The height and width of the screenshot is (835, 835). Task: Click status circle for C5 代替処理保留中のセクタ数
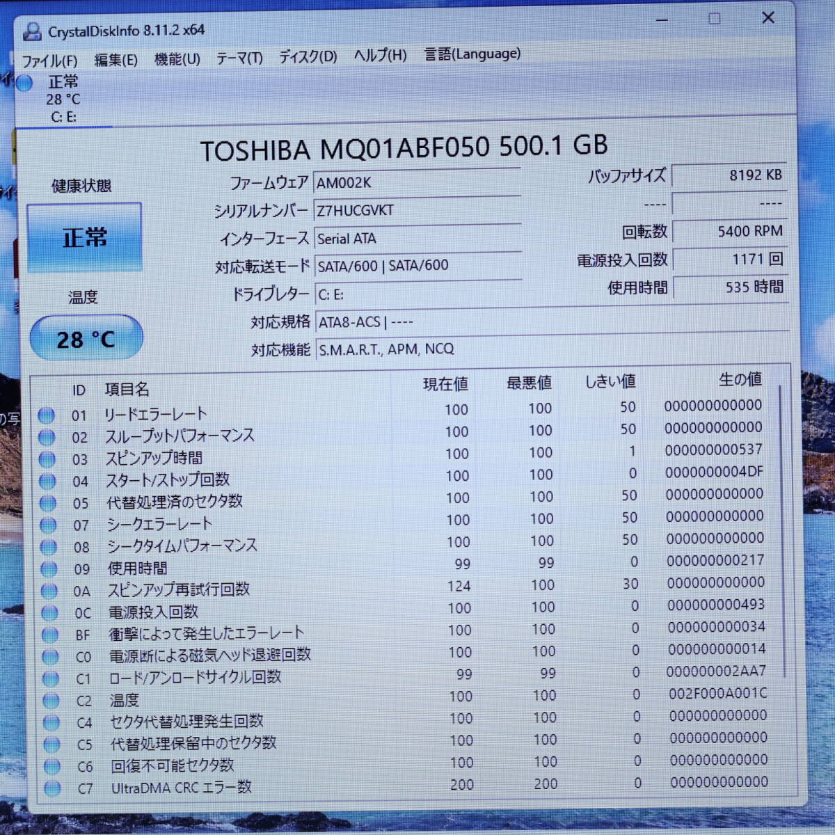(51, 745)
